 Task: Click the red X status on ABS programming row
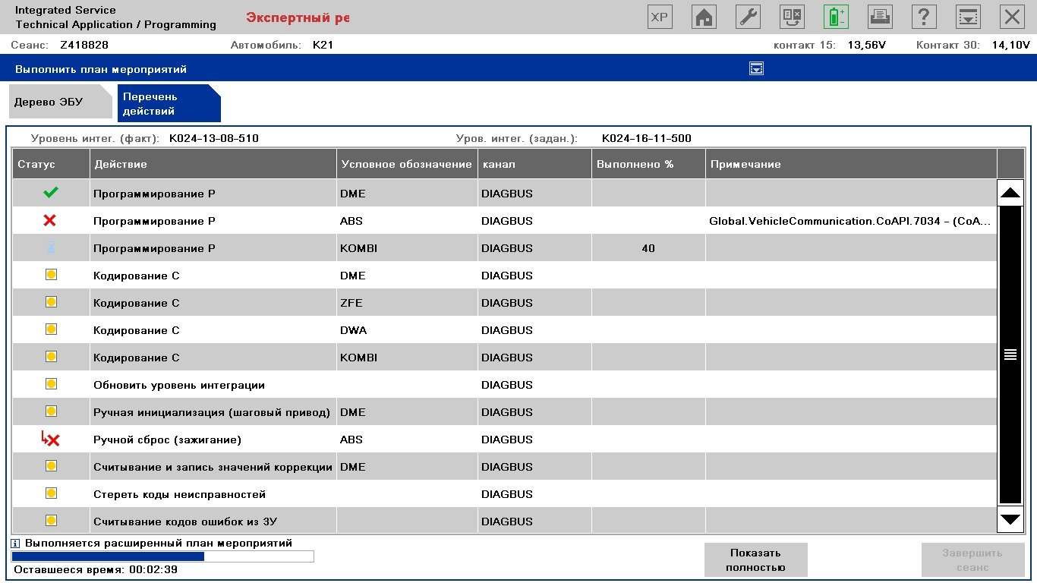point(50,221)
